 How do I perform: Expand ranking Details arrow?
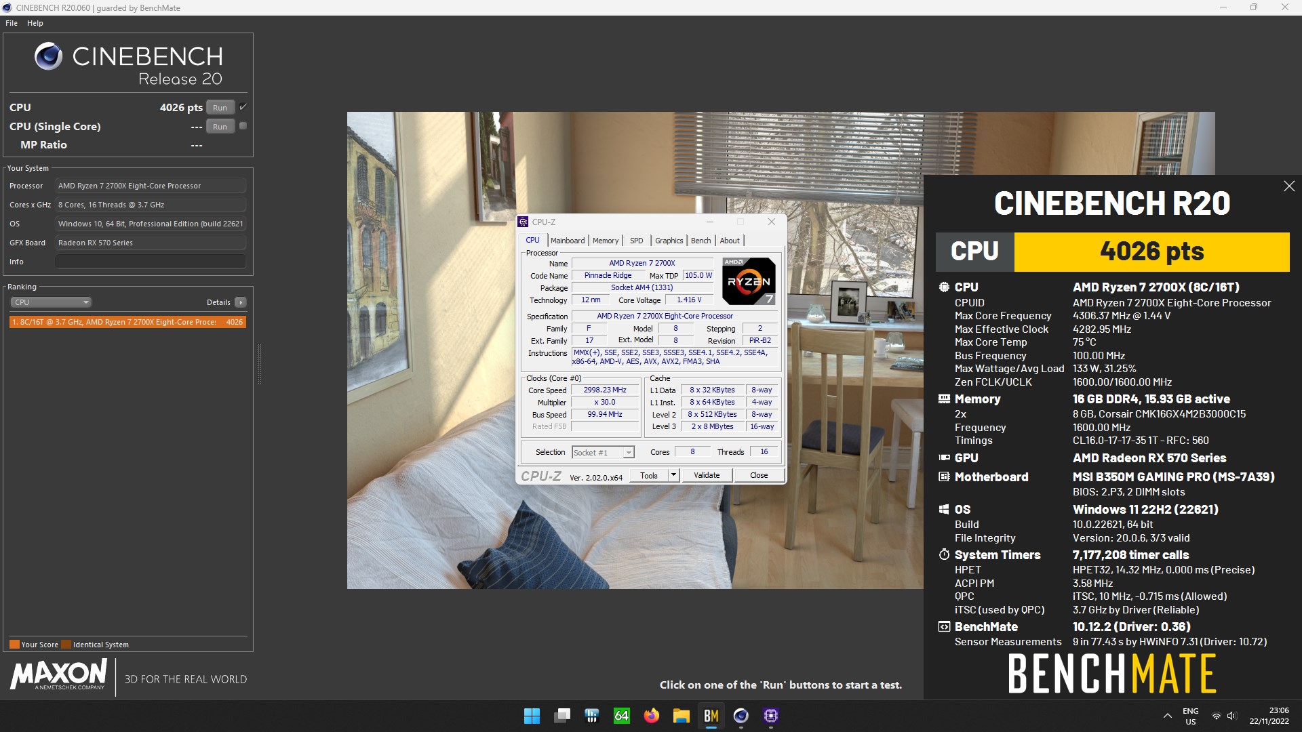click(241, 302)
